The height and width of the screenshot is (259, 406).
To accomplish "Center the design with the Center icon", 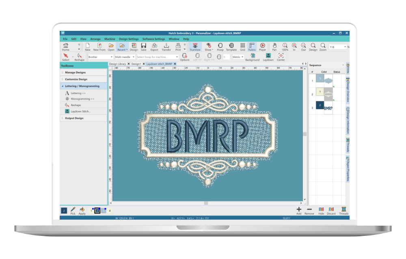I will point(281,56).
